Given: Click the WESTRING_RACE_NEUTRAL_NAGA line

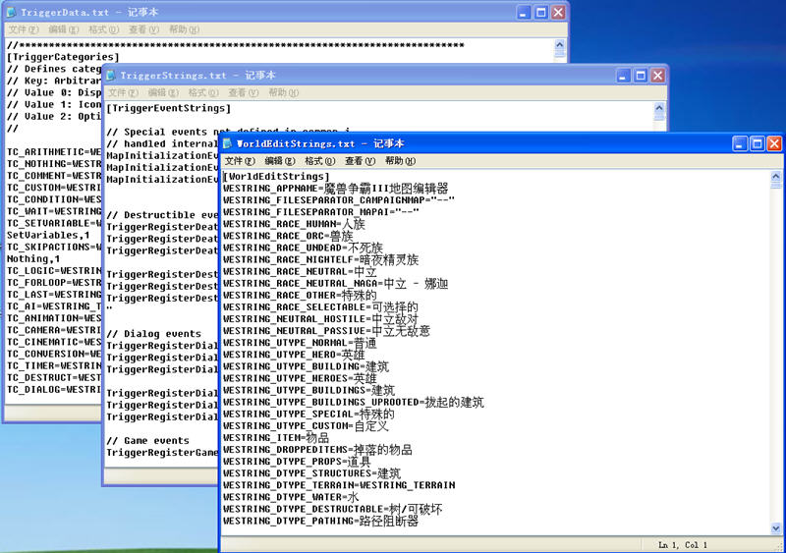Looking at the screenshot, I should (335, 284).
